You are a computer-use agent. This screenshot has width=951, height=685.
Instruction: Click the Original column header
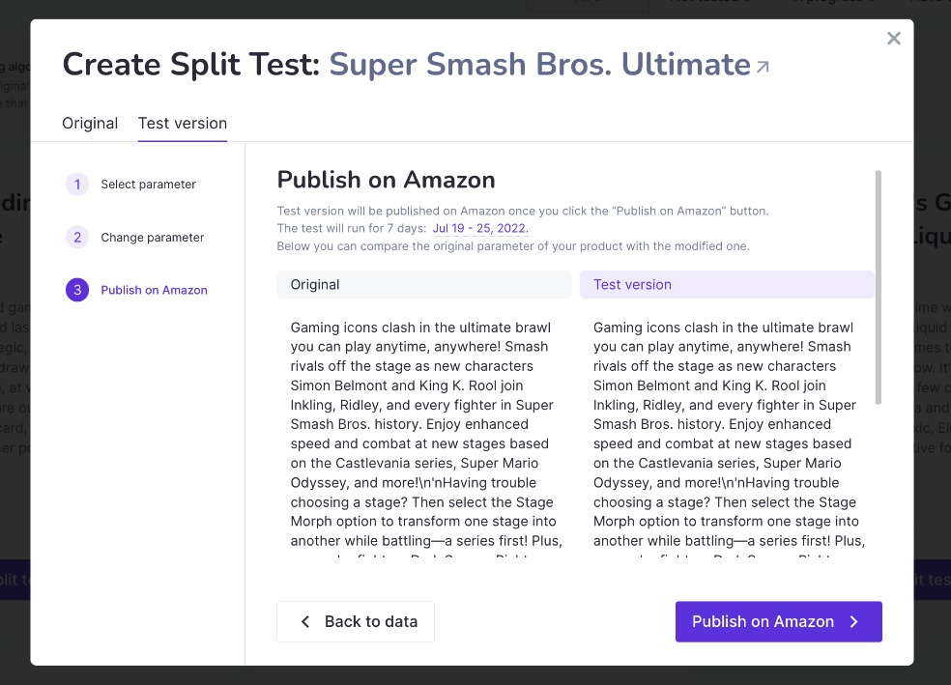point(424,284)
